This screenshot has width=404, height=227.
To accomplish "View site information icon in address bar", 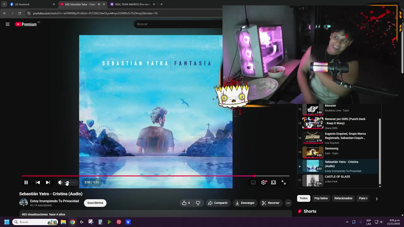I will 29,13.
